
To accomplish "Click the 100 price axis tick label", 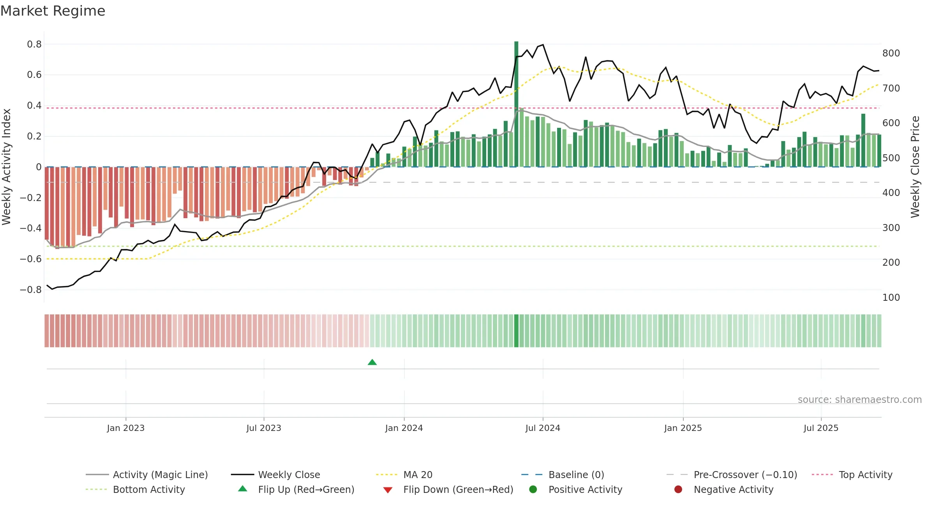I will pos(891,298).
